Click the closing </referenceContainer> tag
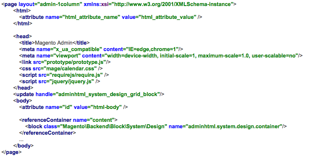This screenshot has width=317, height=160. coord(48,133)
